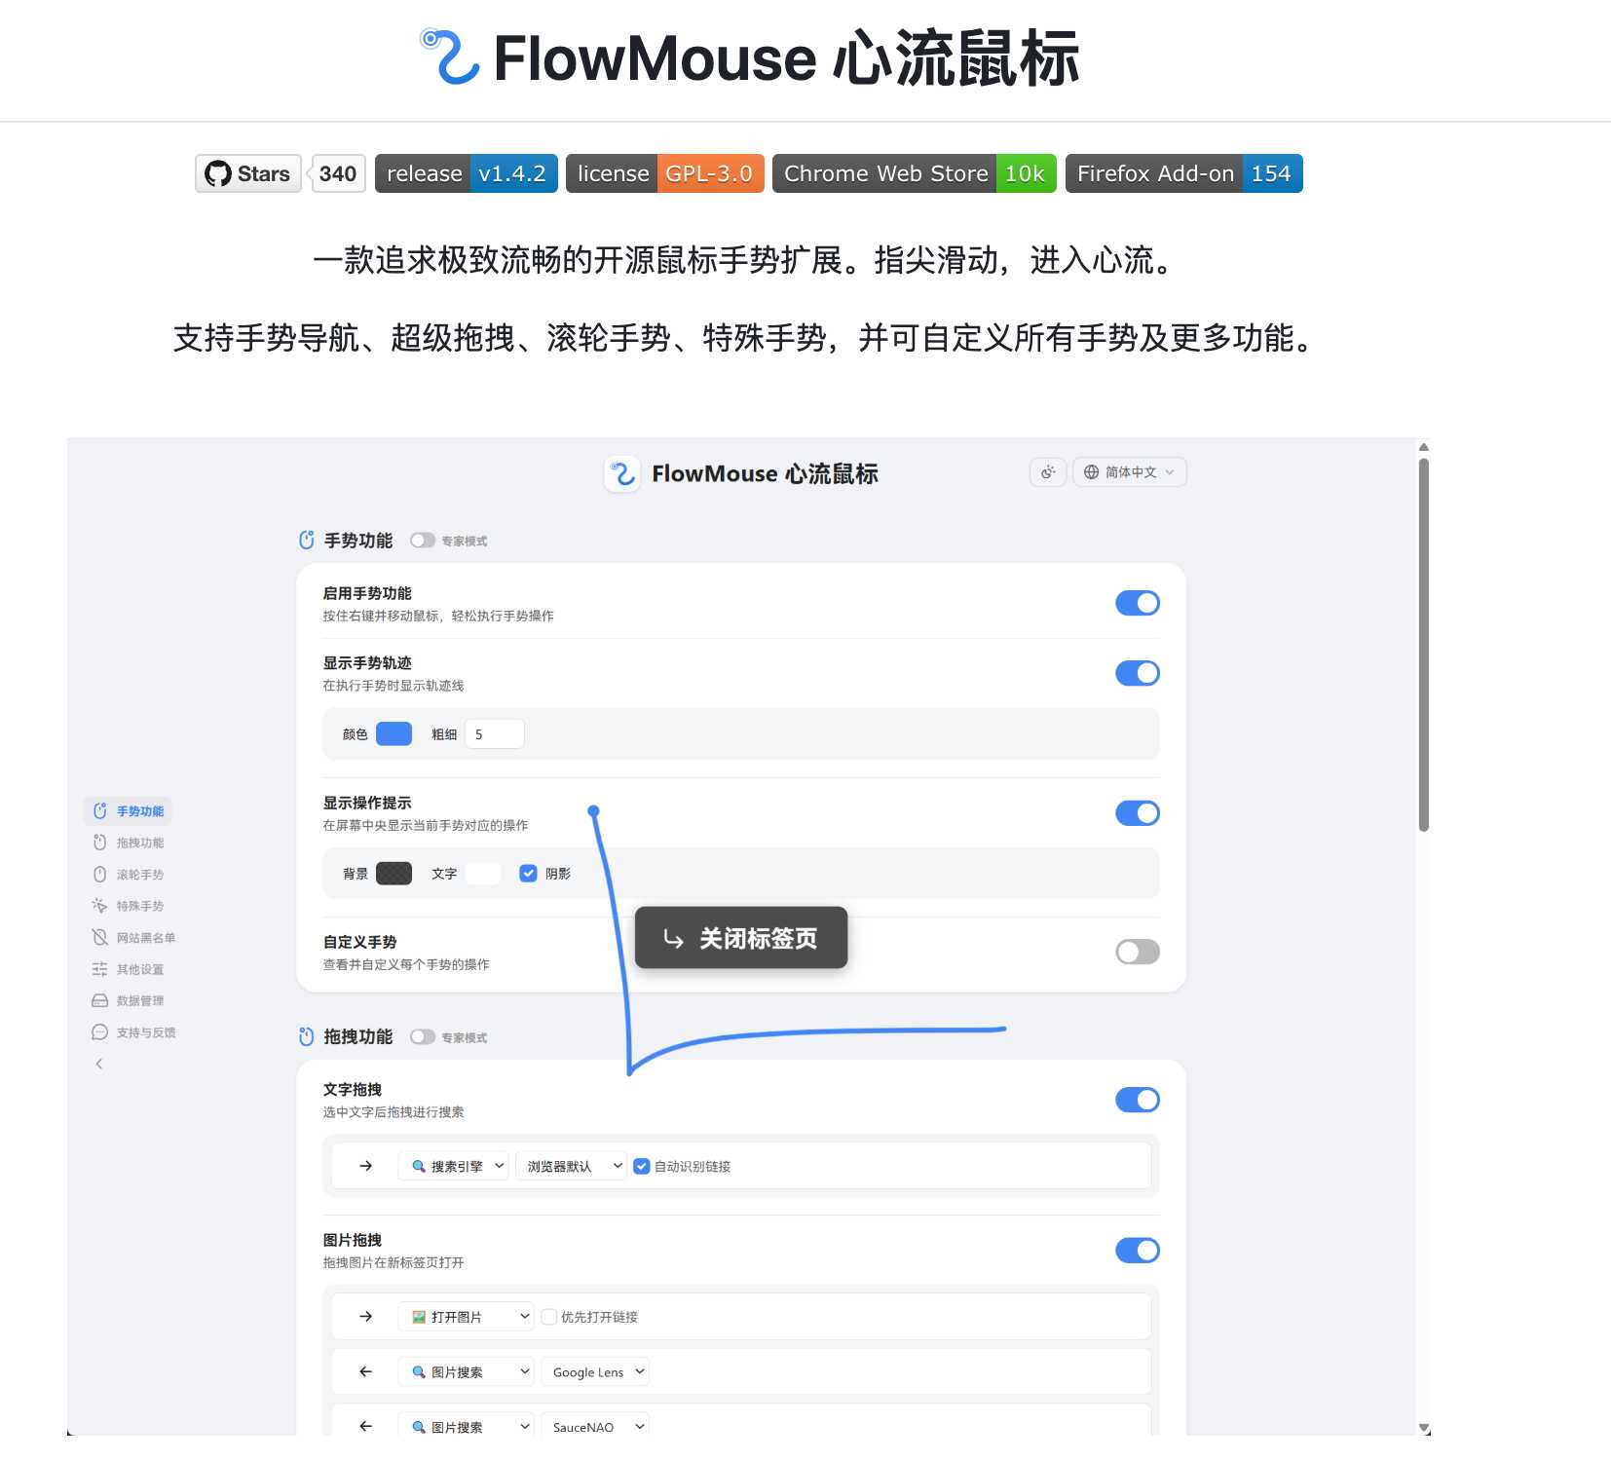1611x1461 pixels.
Task: Toggle the dark/light theme icon button
Action: (1048, 472)
